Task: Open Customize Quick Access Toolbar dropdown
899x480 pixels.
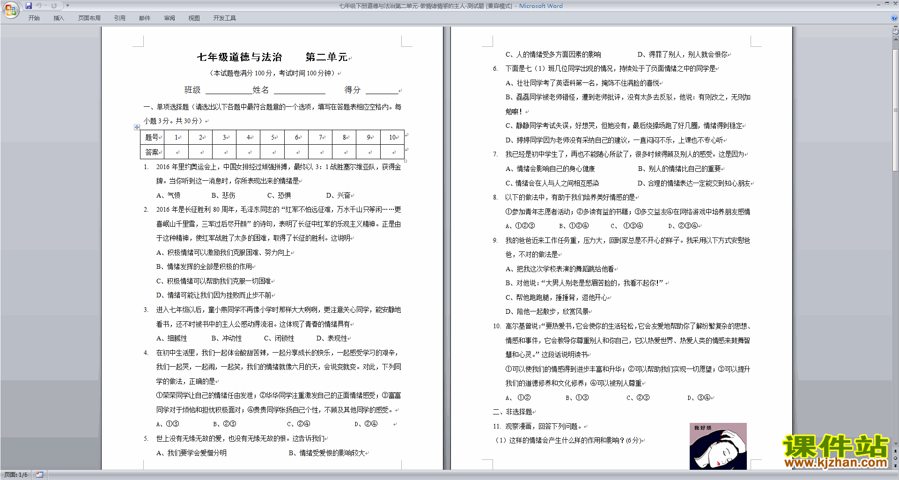Action: coord(67,6)
